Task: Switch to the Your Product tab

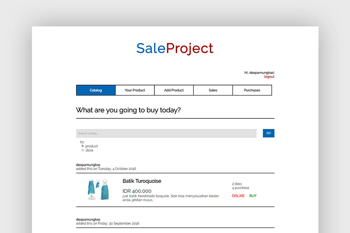Action: click(x=135, y=90)
